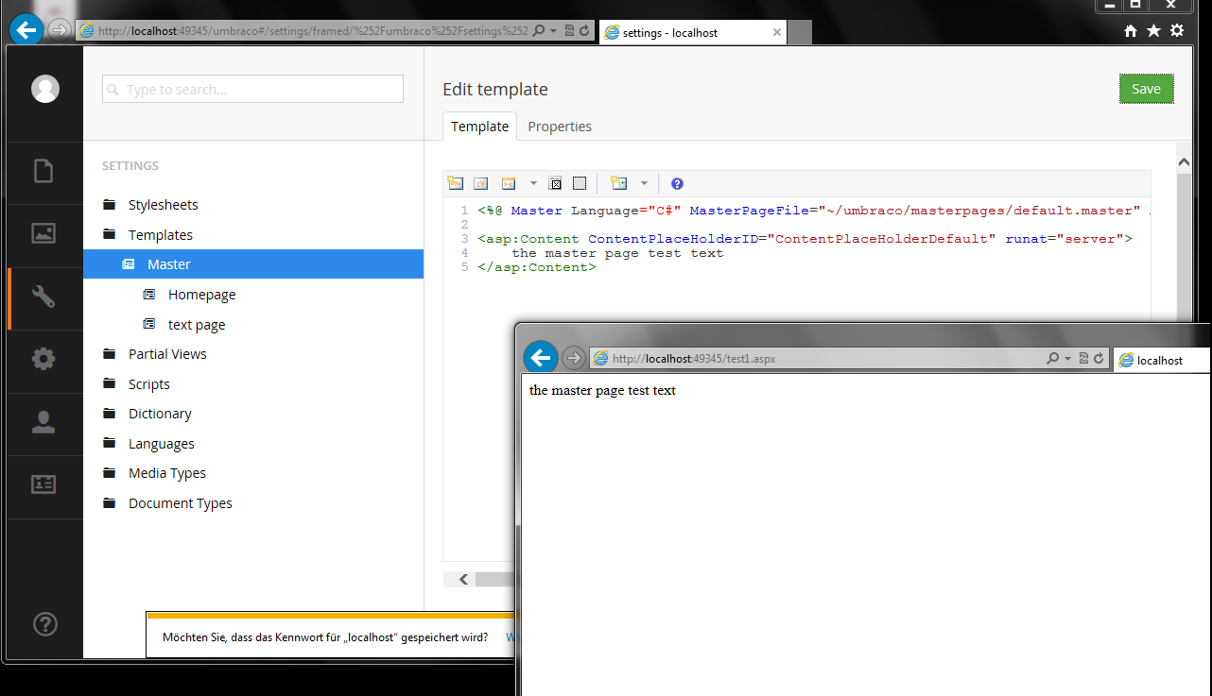Image resolution: width=1212 pixels, height=696 pixels.
Task: Select the 'settings - localhost' browser tab
Action: [693, 32]
